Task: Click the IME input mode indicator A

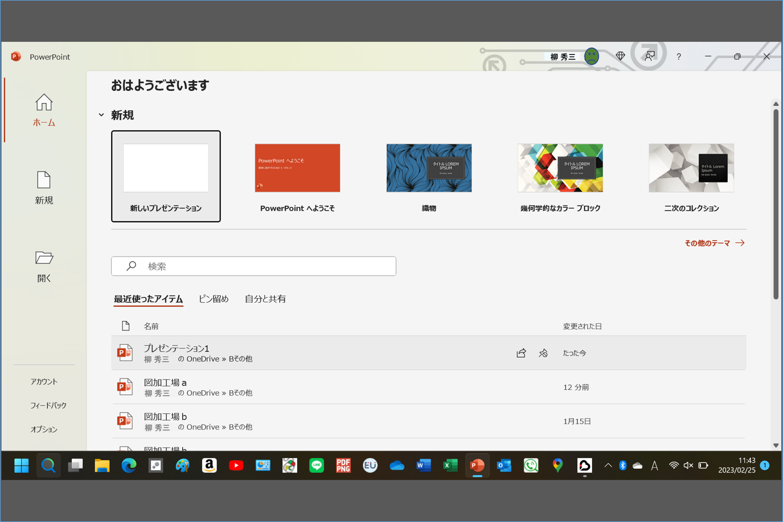Action: (x=655, y=465)
